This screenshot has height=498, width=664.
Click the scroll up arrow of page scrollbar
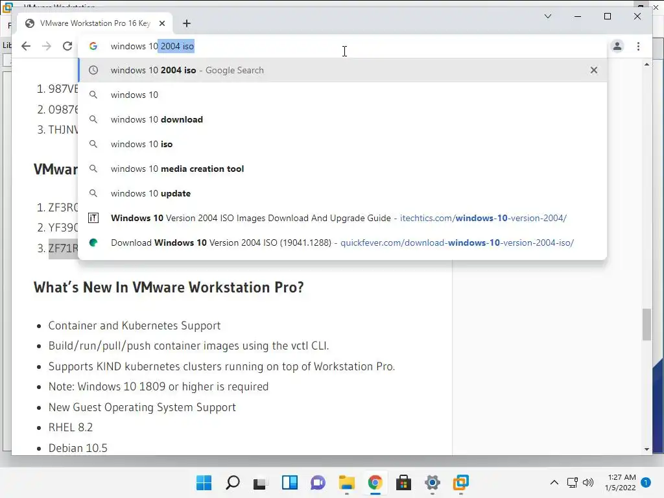click(x=646, y=64)
